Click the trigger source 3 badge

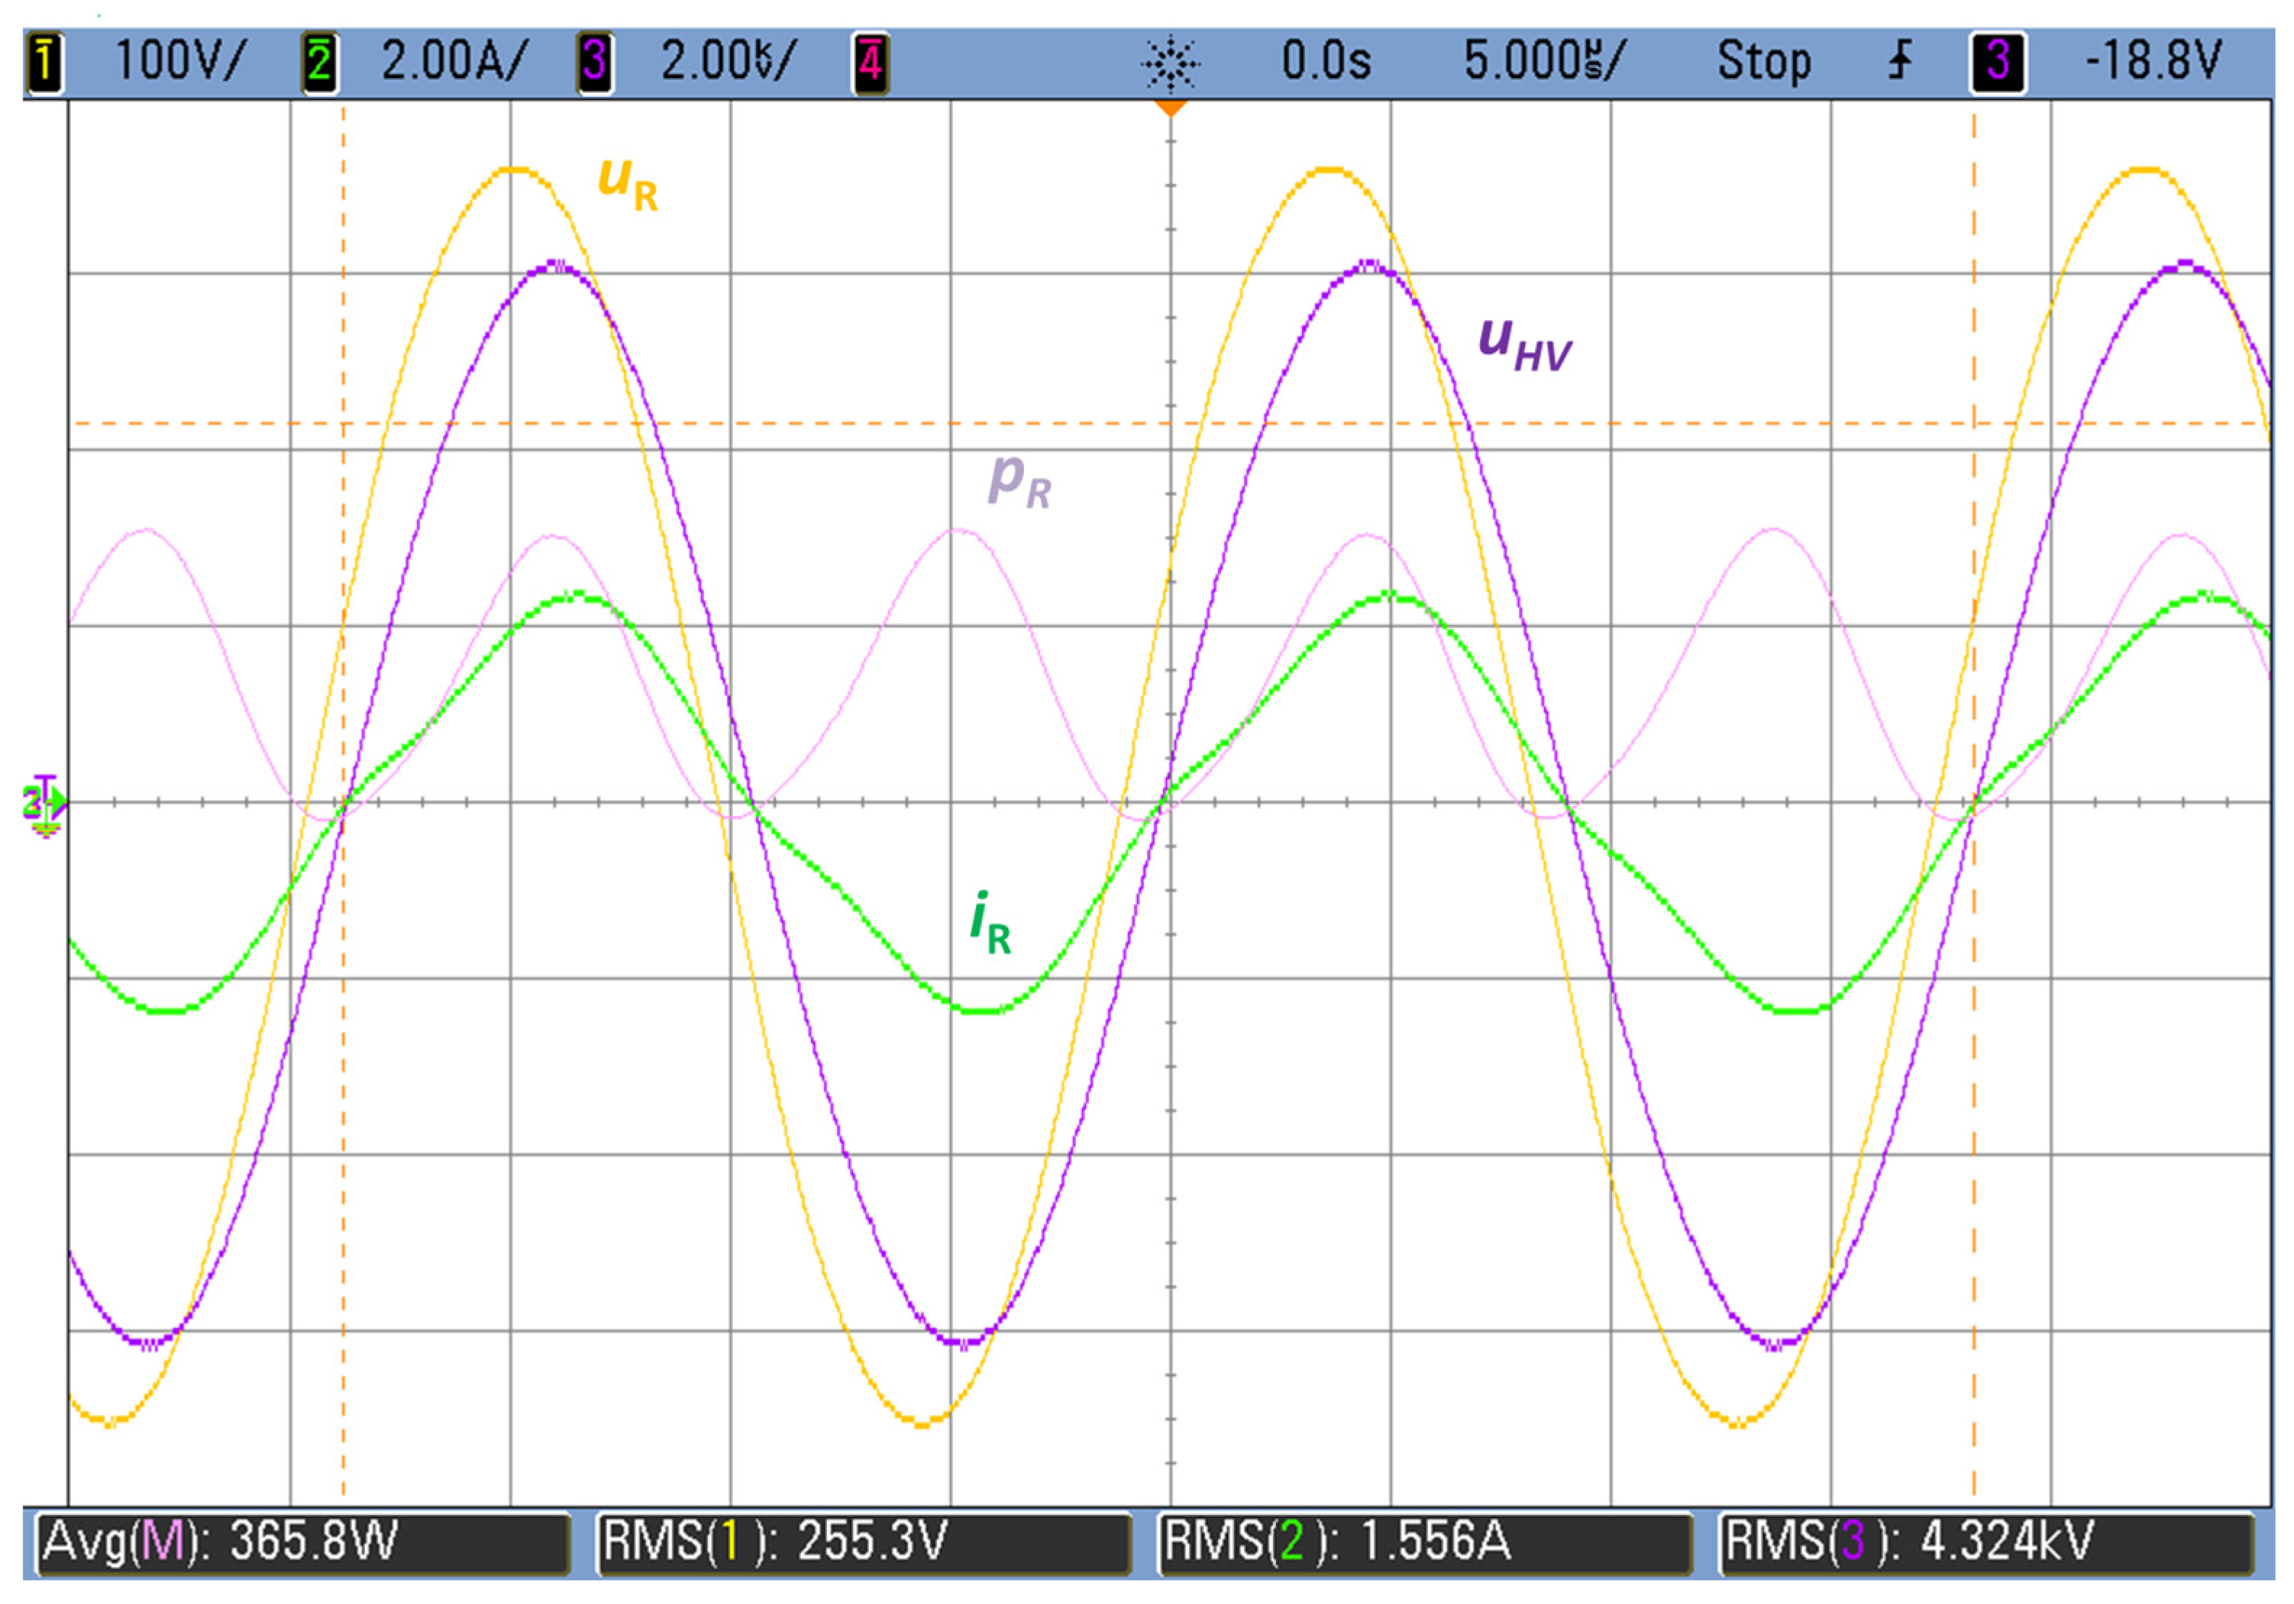pyautogui.click(x=1997, y=62)
